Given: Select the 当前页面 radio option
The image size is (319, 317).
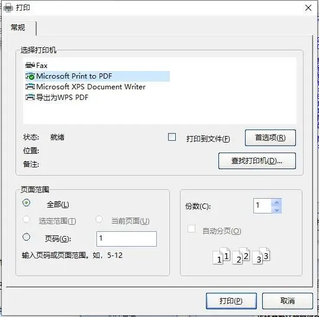Looking at the screenshot, I should click(x=99, y=219).
